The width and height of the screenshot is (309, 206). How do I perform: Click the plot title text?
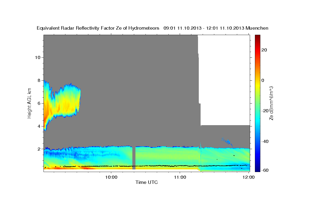(x=152, y=28)
